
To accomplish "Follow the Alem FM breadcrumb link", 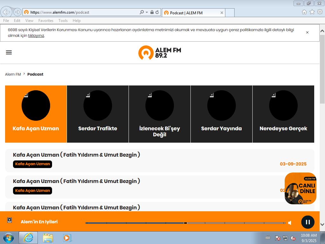I will [x=13, y=74].
